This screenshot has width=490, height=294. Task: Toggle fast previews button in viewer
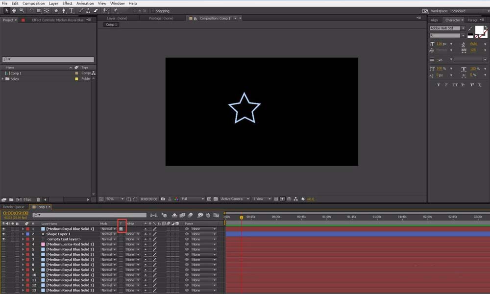tap(283, 199)
